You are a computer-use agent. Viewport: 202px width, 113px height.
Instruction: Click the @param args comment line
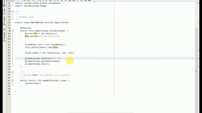[x=46, y=75]
